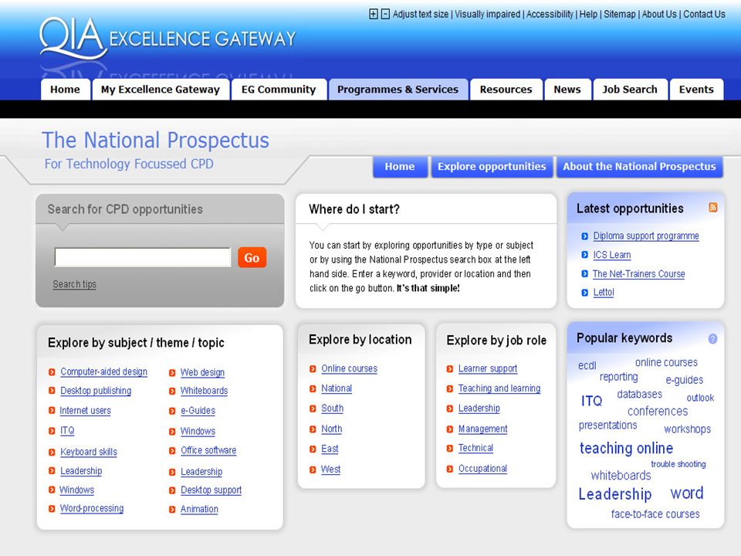Explore Internet users subject

pyautogui.click(x=85, y=411)
